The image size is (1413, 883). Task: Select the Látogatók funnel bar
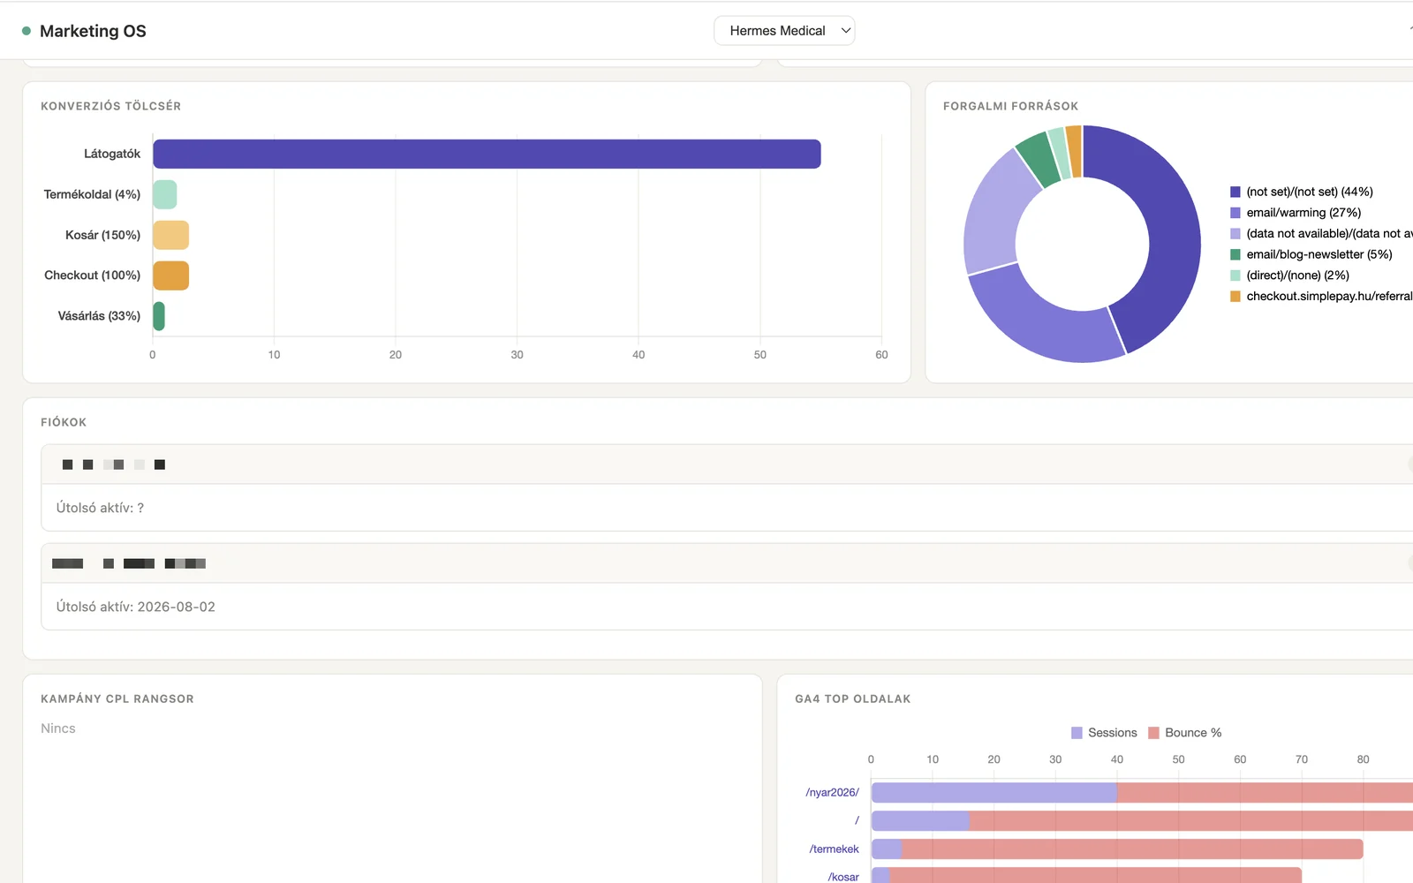point(487,154)
